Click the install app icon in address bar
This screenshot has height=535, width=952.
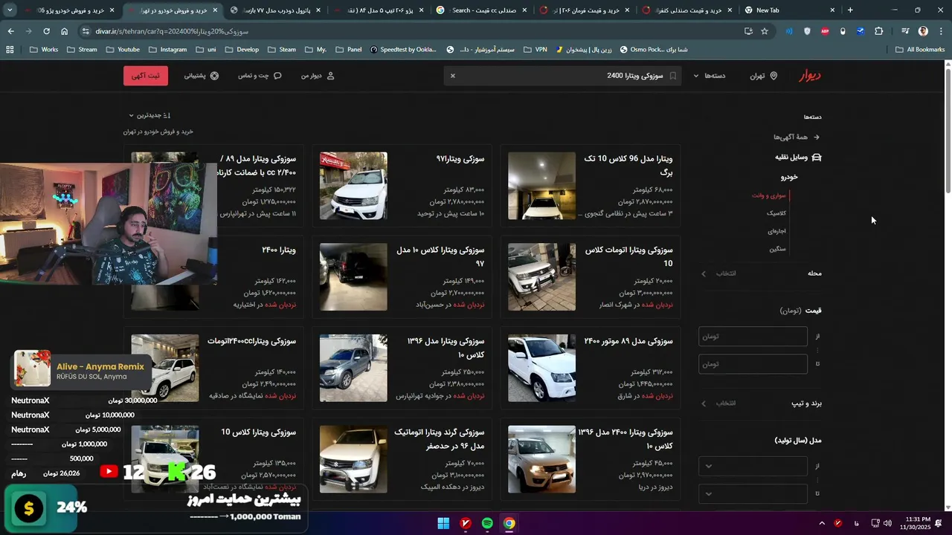point(748,31)
